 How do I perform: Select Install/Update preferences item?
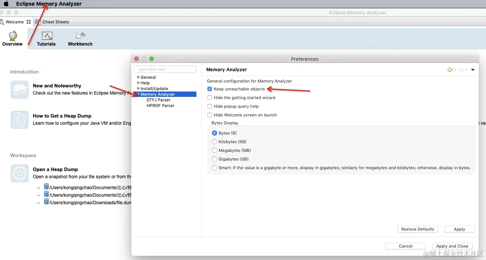(154, 89)
